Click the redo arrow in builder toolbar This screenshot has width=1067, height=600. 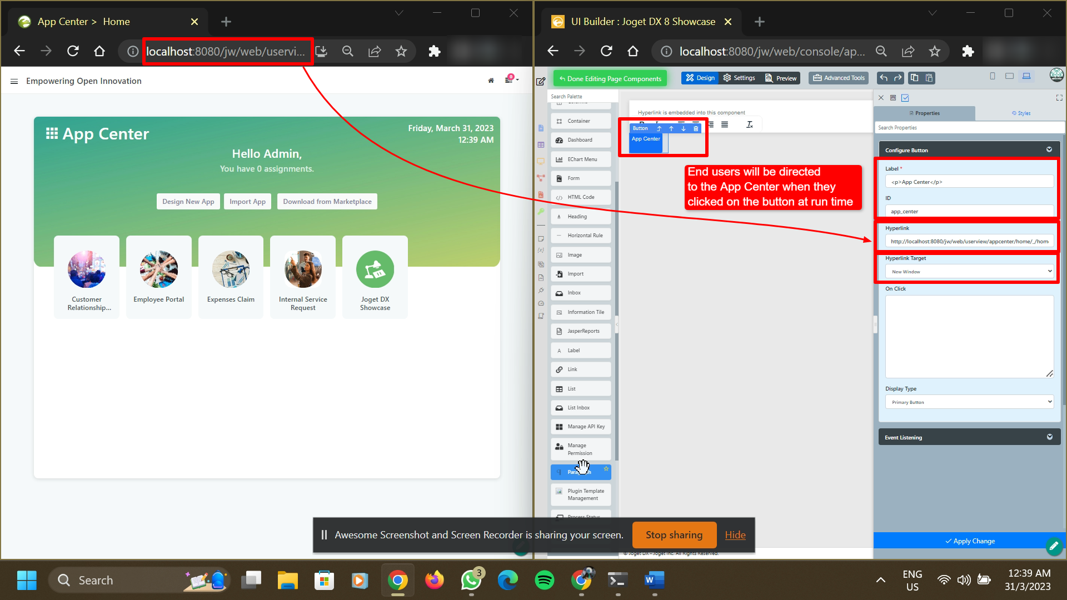coord(898,78)
